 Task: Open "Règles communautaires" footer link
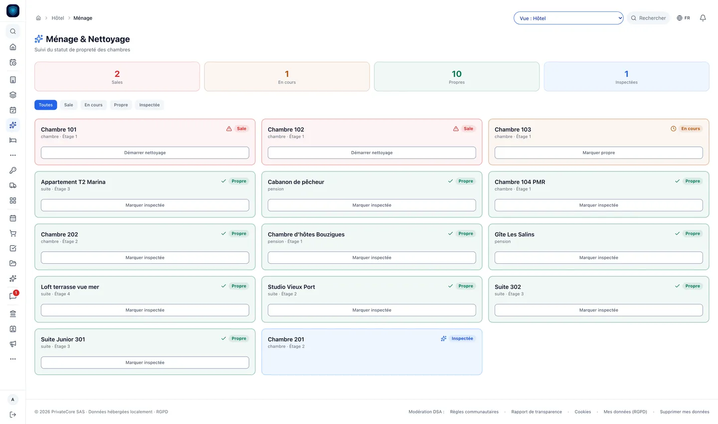coord(474,412)
